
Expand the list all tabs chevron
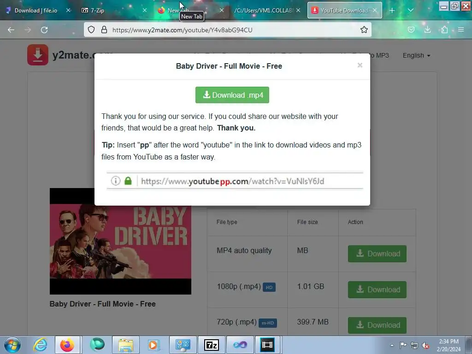point(411,11)
